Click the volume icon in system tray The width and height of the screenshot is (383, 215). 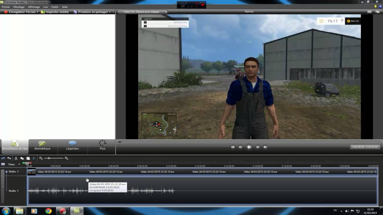pos(347,211)
